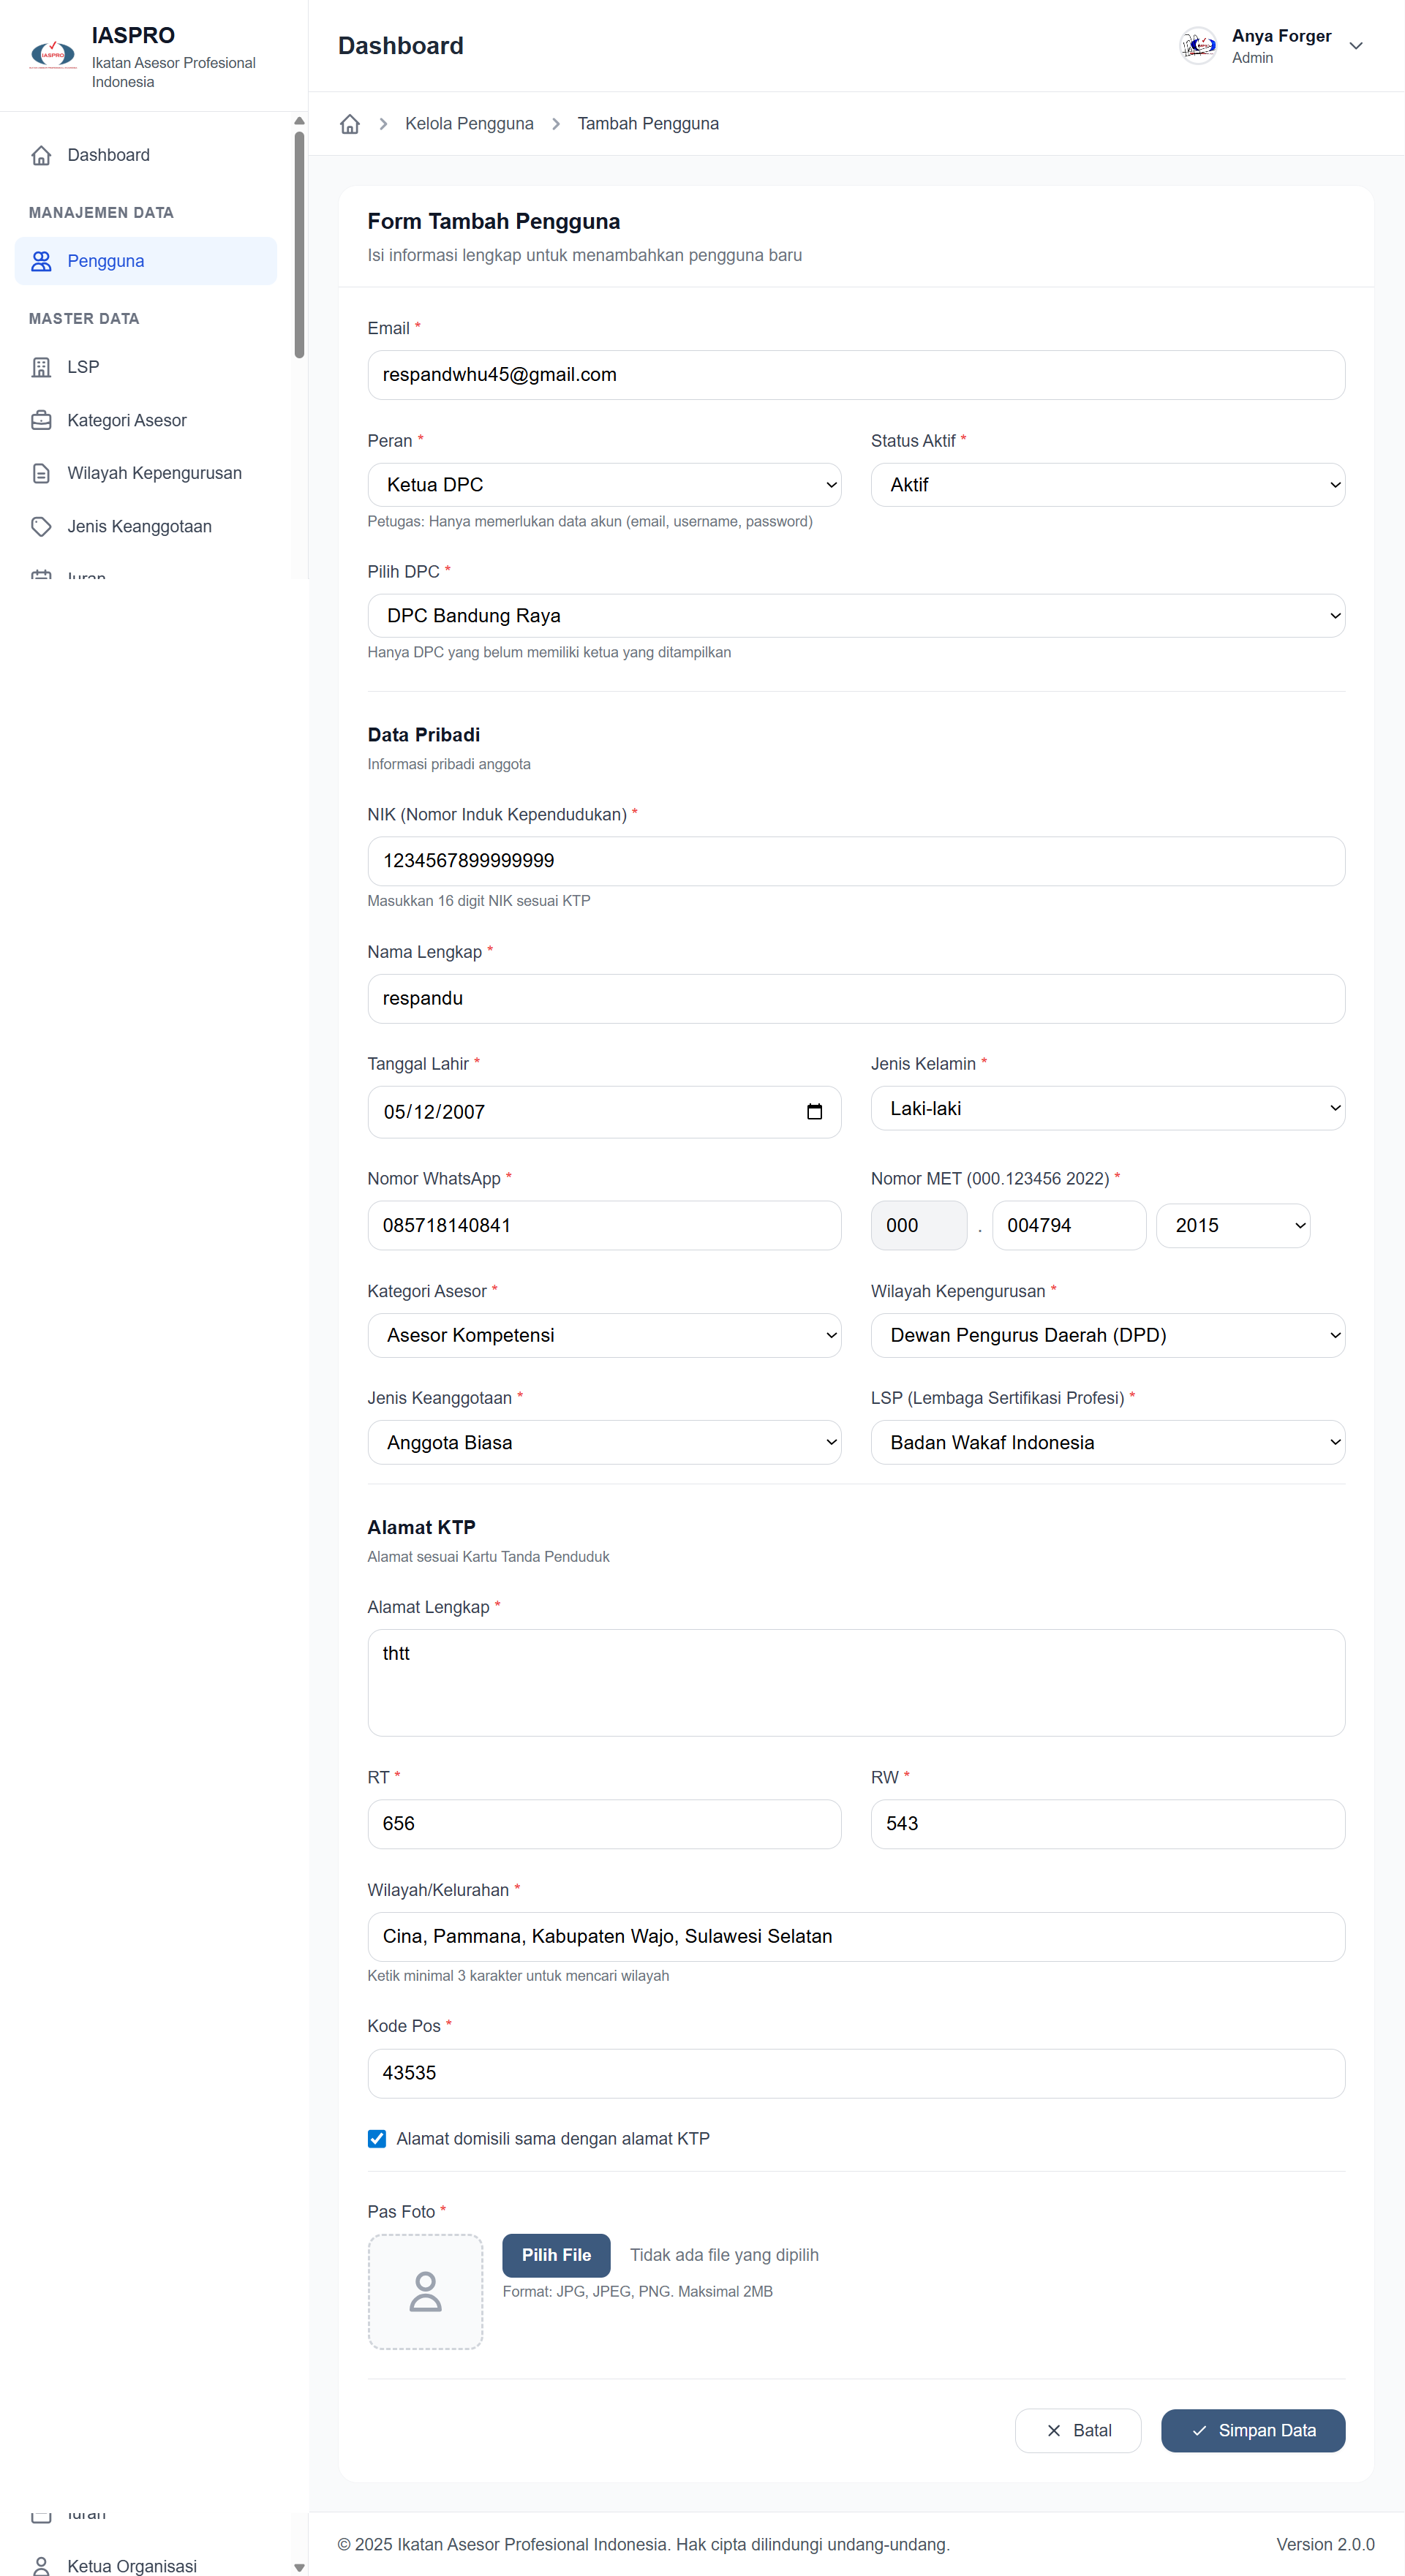Screen dimensions: 1405x2576
Task: Select the Jenis Keanggotaan tag icon
Action: pyautogui.click(x=41, y=526)
